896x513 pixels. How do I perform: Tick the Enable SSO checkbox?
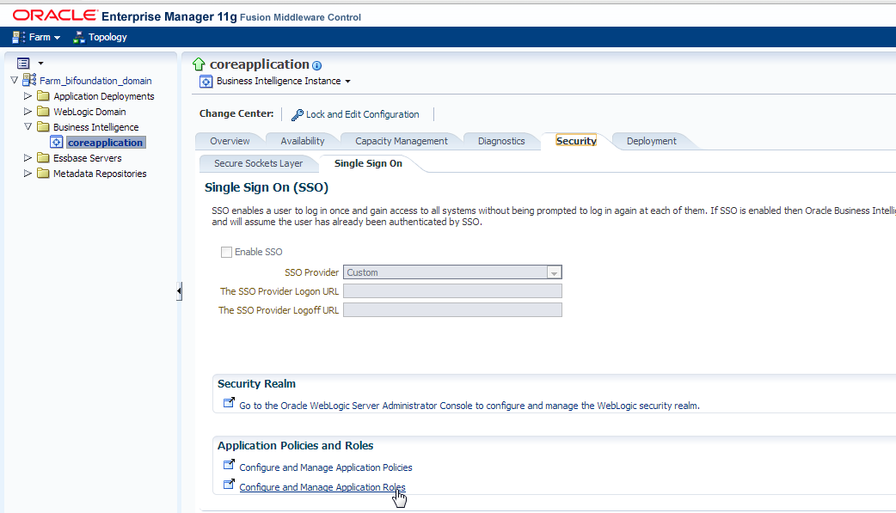(x=226, y=252)
